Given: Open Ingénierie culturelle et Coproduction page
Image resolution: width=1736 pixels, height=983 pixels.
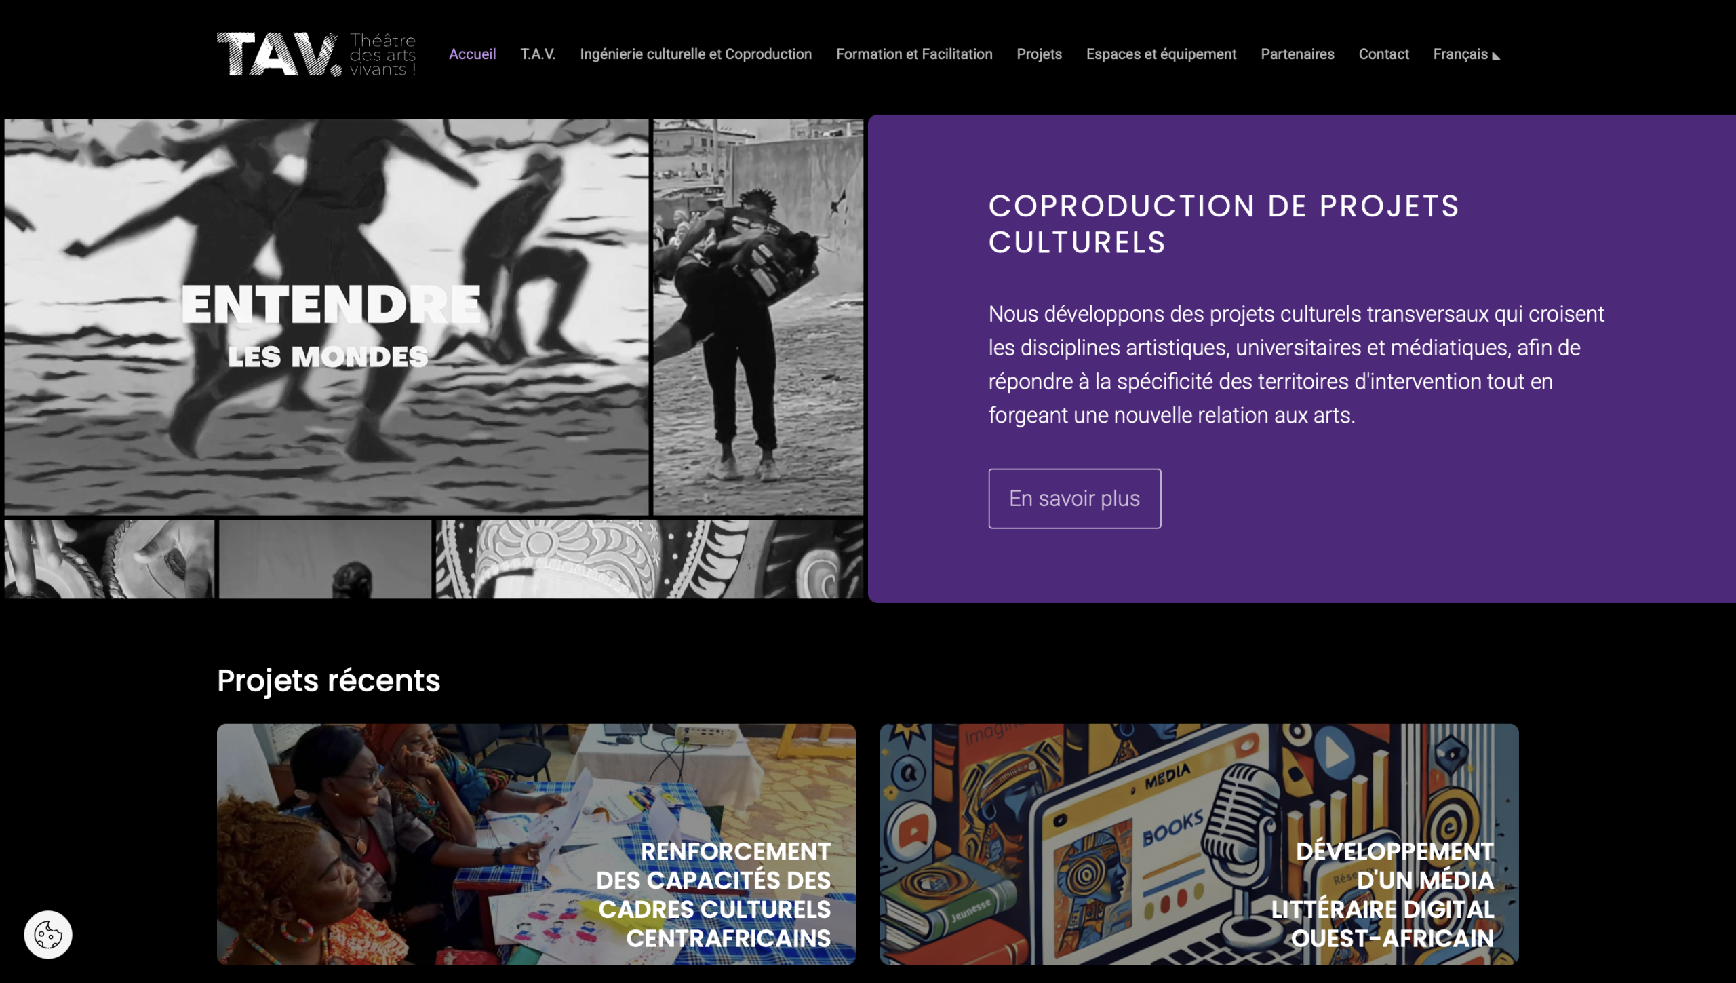Looking at the screenshot, I should click(695, 54).
